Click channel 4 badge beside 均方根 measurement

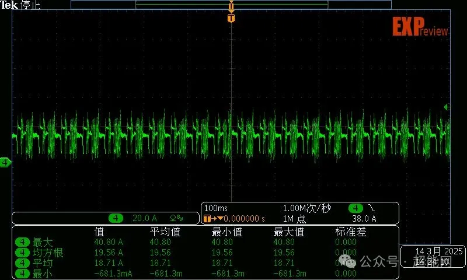22,253
